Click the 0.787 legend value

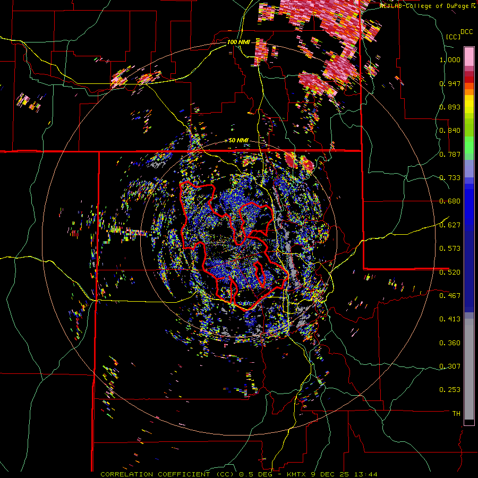(450, 154)
